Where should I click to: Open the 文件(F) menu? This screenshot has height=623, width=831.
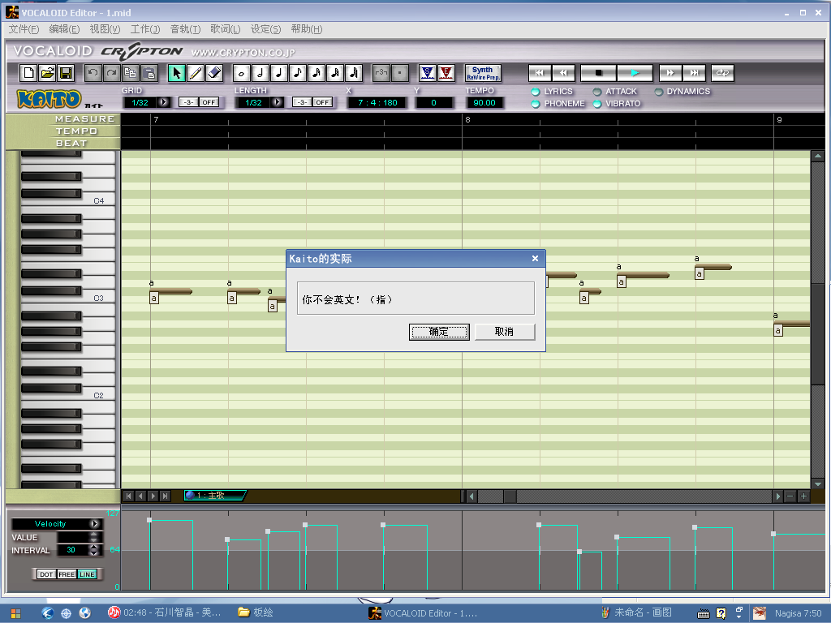point(24,29)
